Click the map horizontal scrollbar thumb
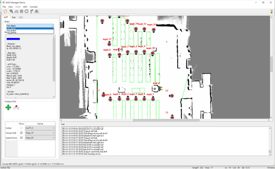The image size is (275, 169). tap(166, 120)
